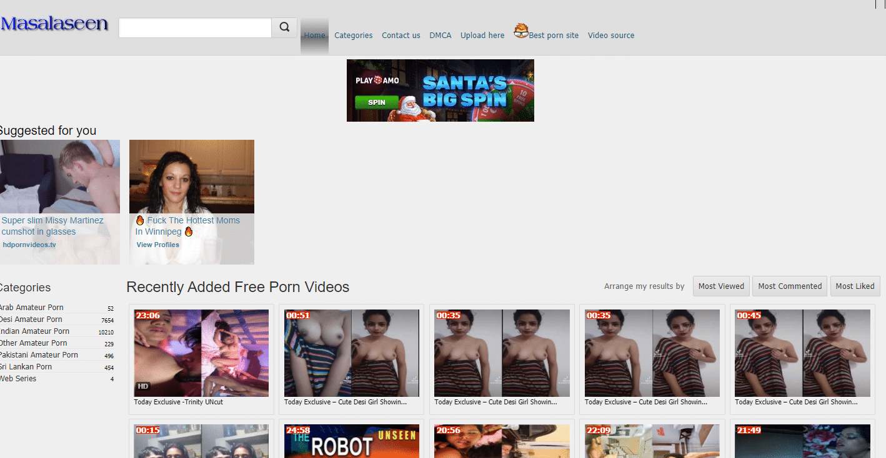Click the View Profiles link
Viewport: 886px width, 458px height.
(157, 245)
